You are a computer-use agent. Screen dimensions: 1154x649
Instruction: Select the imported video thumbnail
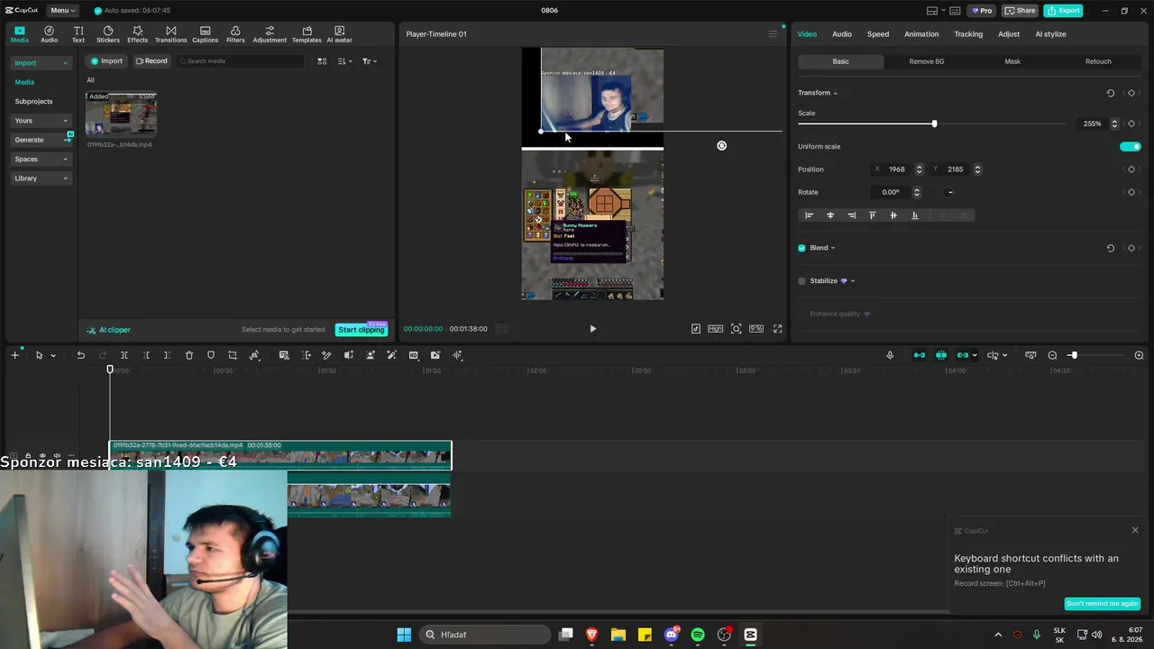point(121,114)
